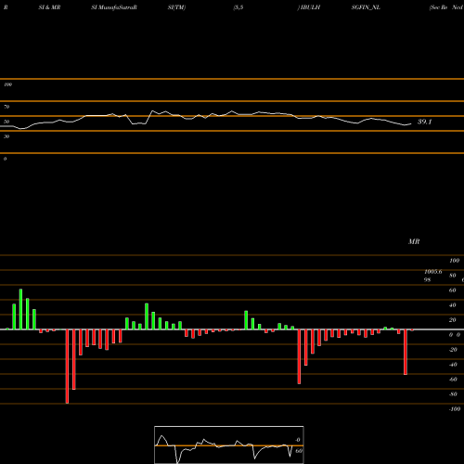Click the RSI axis label 70

coord(6,107)
